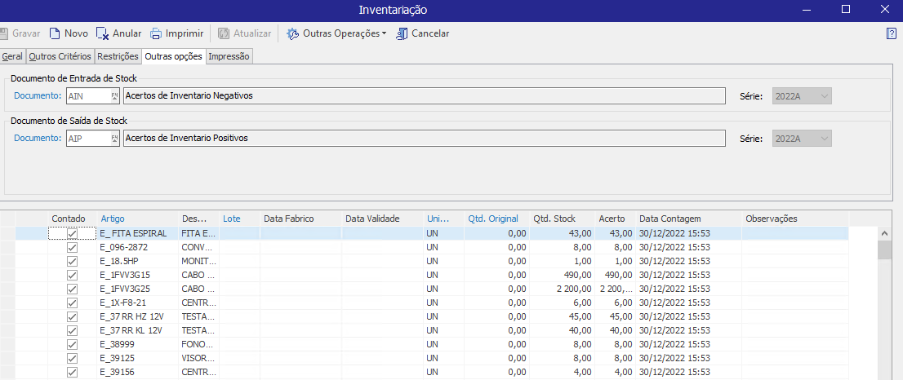The width and height of the screenshot is (903, 380).
Task: Click the Documento link under Entrada de Stock
Action: 38,96
